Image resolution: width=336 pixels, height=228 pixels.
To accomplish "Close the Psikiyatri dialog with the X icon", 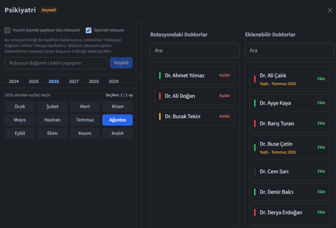I will pyautogui.click(x=330, y=10).
